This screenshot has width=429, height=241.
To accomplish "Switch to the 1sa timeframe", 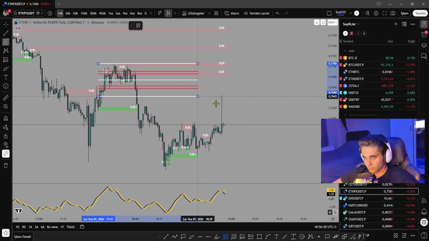I will [x=111, y=13].
